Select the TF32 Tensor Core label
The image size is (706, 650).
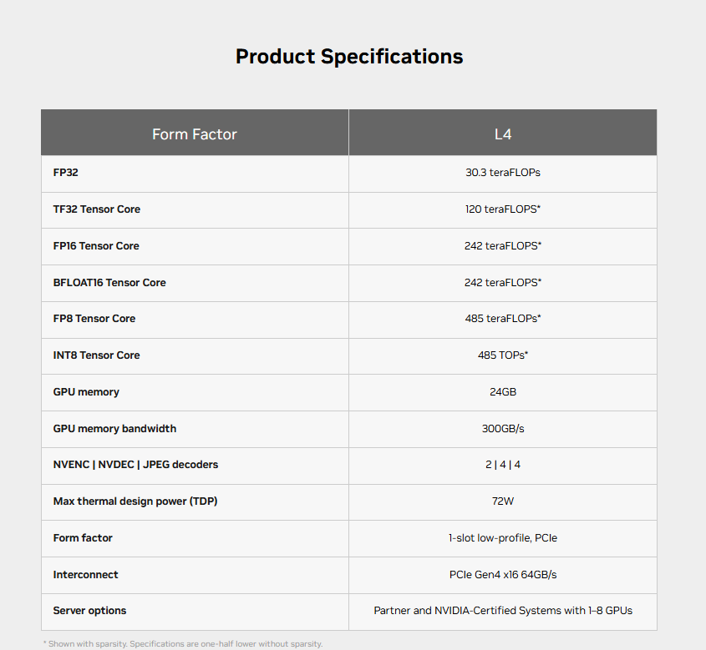pos(96,209)
